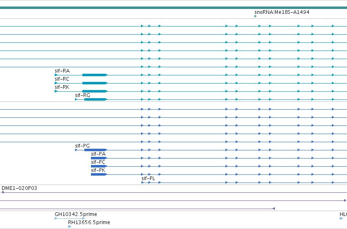Click the sif-PG coding exon block

click(95, 150)
